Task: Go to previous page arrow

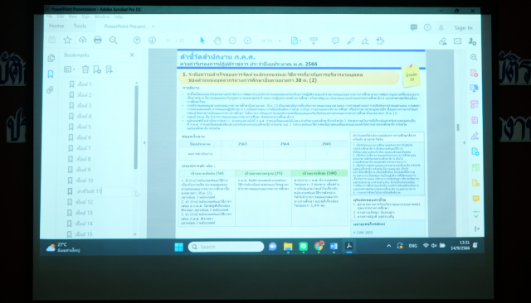Action: pos(137,41)
